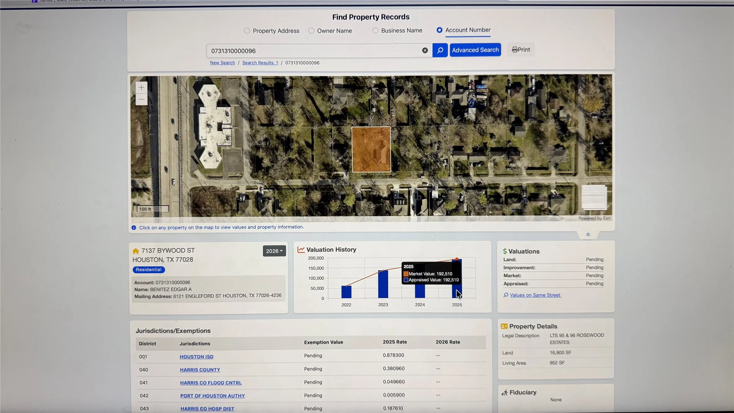This screenshot has width=734, height=413.
Task: Select the Property Address radio button
Action: 247,31
